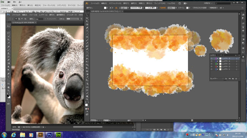The height and width of the screenshot is (138, 247).
Task: Click the Layers panel icon in Illustrator's dock
Action: click(243, 57)
